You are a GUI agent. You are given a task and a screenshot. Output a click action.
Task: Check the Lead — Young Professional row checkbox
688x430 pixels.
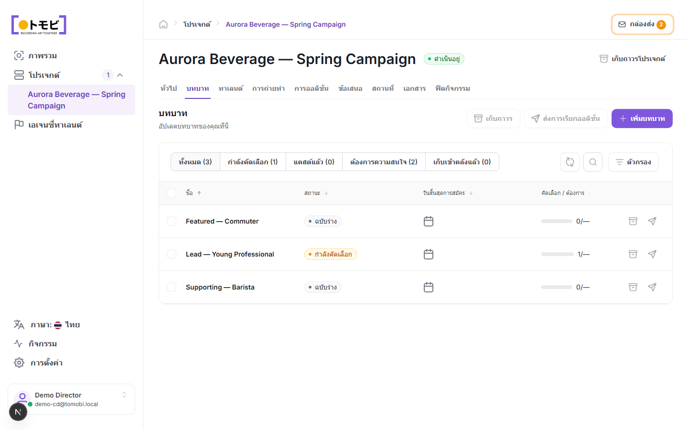[x=172, y=254]
